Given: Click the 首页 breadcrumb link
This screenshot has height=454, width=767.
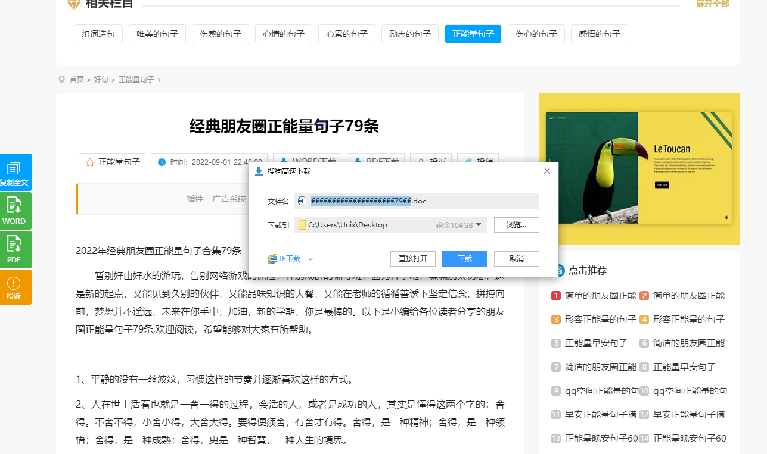Looking at the screenshot, I should pyautogui.click(x=77, y=79).
